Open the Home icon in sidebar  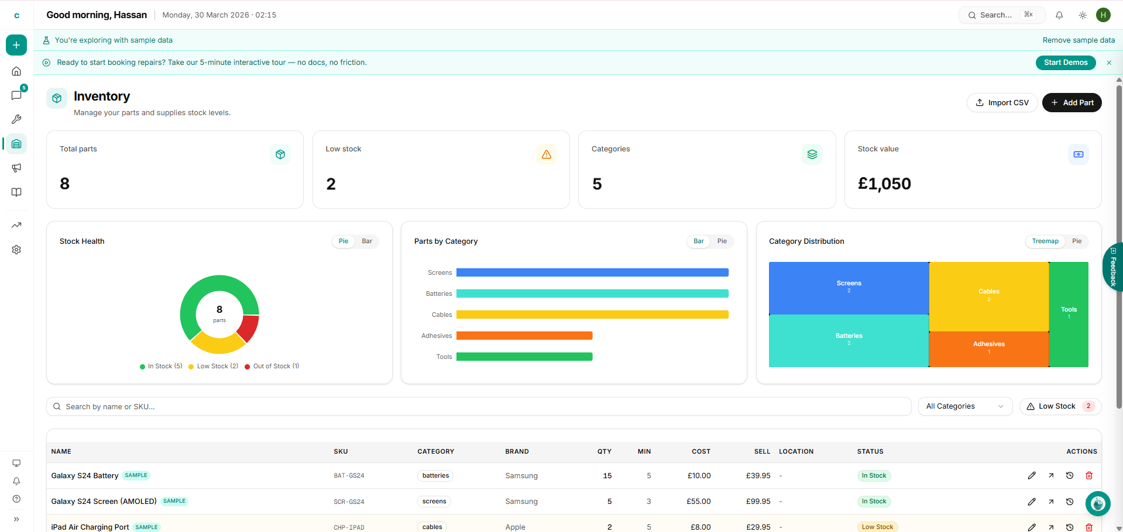pyautogui.click(x=16, y=71)
